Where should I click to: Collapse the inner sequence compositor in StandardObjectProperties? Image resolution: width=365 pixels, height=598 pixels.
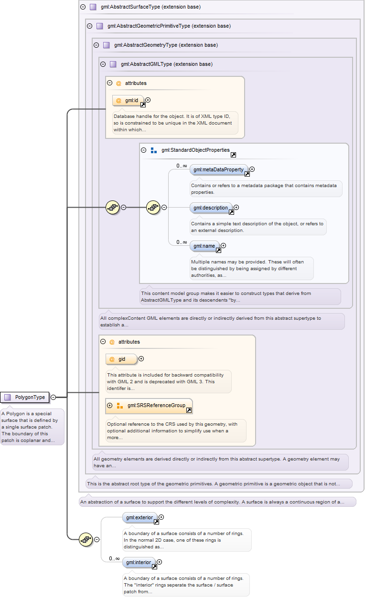point(164,207)
